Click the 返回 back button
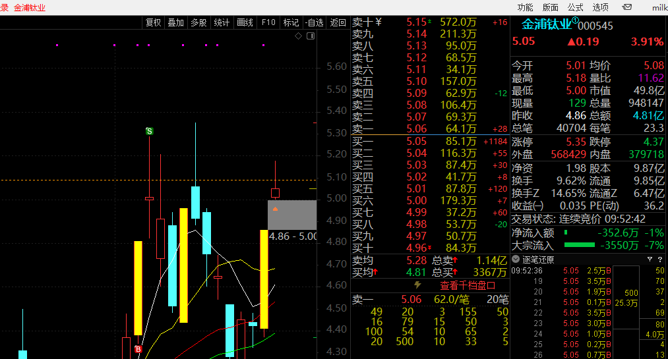This screenshot has height=359, width=668. click(338, 22)
